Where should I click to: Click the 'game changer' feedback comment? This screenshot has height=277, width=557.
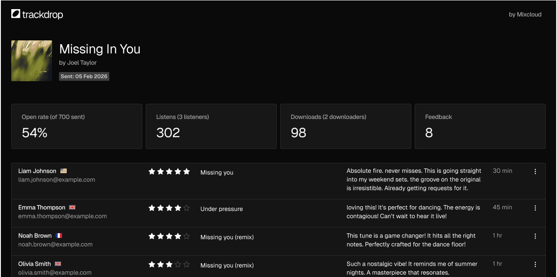[x=411, y=240]
